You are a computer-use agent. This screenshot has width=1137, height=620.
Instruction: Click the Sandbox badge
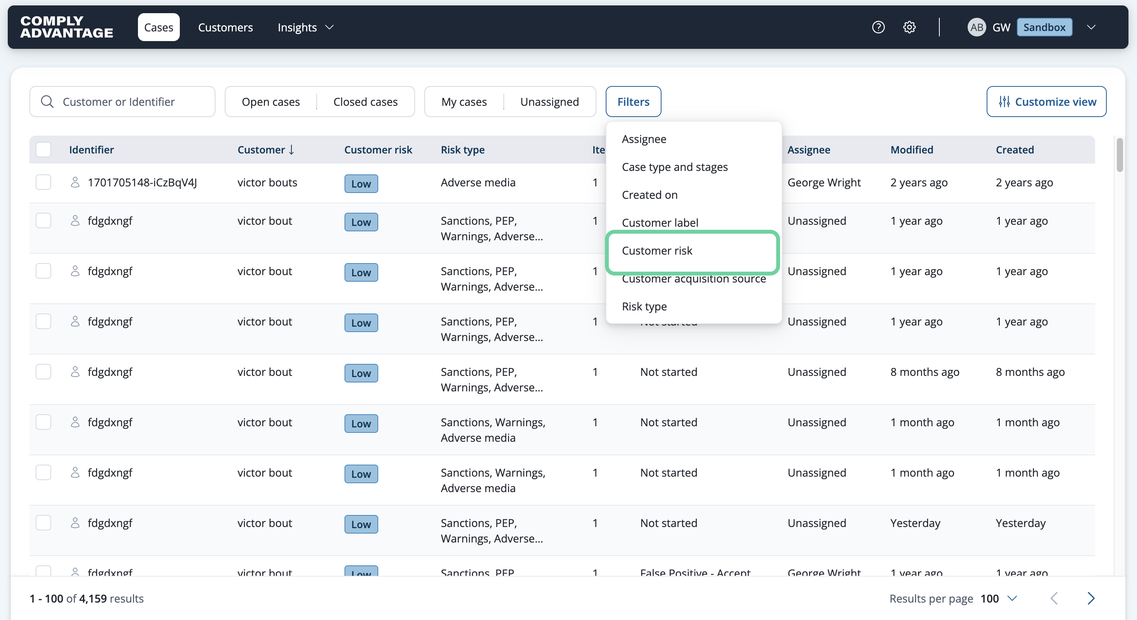(1044, 28)
